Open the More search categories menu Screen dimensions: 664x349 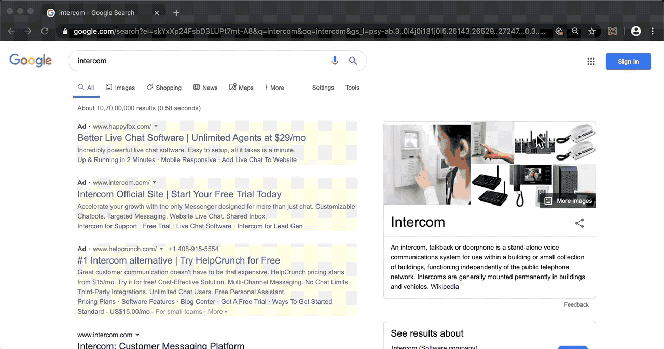274,88
